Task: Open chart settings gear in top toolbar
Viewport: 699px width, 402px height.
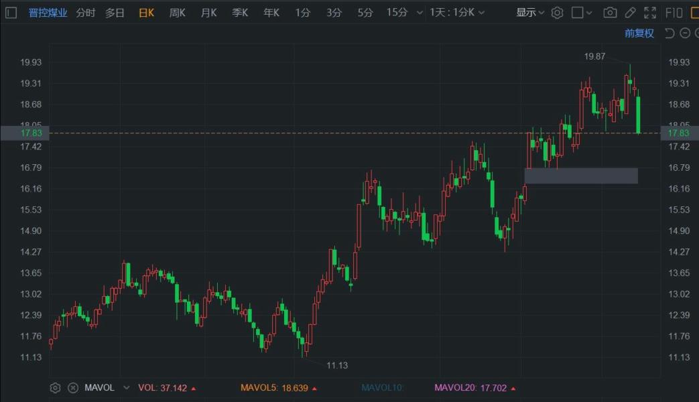Action: coord(557,12)
